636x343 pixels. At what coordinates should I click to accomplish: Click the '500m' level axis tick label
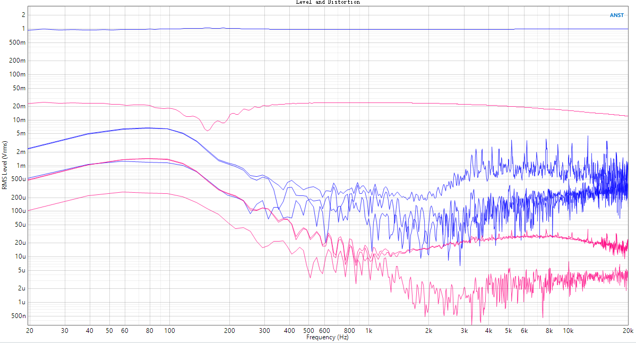[18, 42]
